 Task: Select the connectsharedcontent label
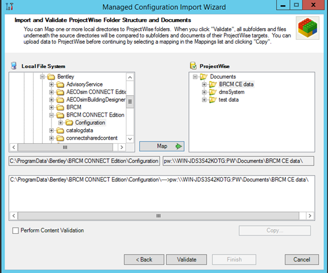(x=92, y=138)
